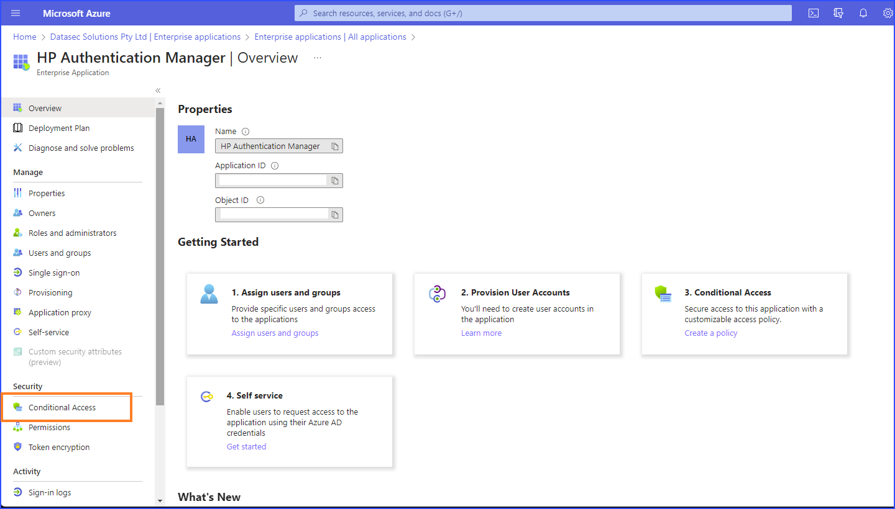Open the portal settings gear
Viewport: 895px width, 509px height.
click(x=888, y=13)
